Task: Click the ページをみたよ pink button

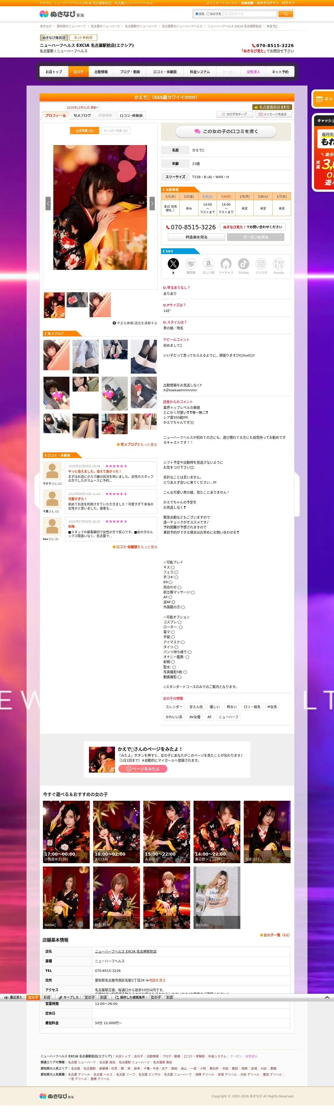Action: (x=143, y=769)
